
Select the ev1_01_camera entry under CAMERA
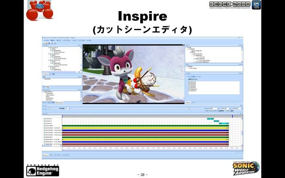point(193,68)
